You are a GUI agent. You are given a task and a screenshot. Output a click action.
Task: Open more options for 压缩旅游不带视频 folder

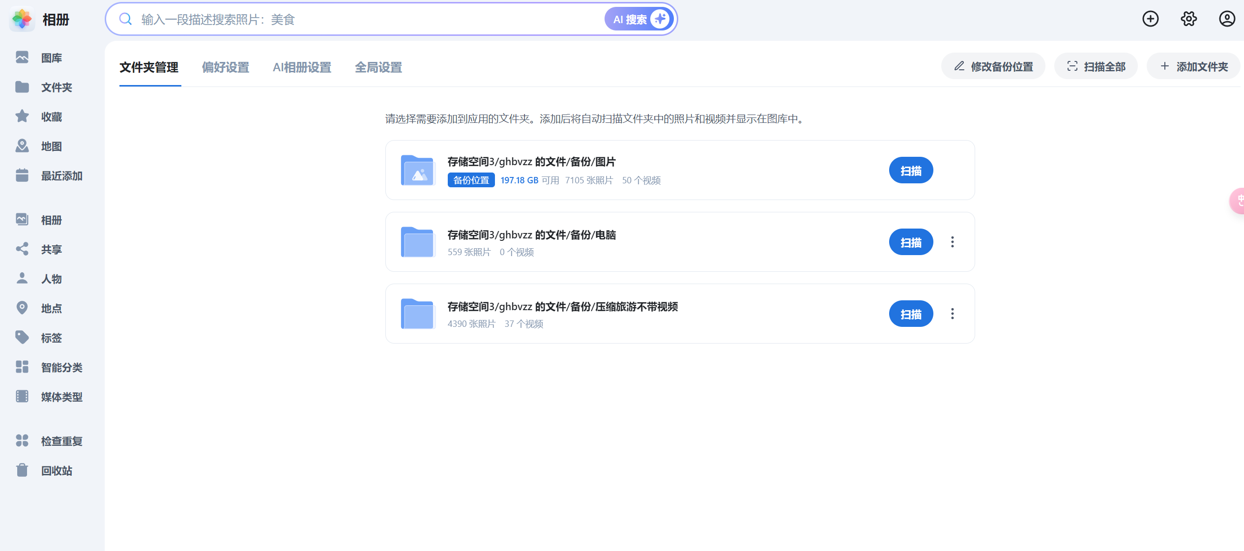[952, 314]
